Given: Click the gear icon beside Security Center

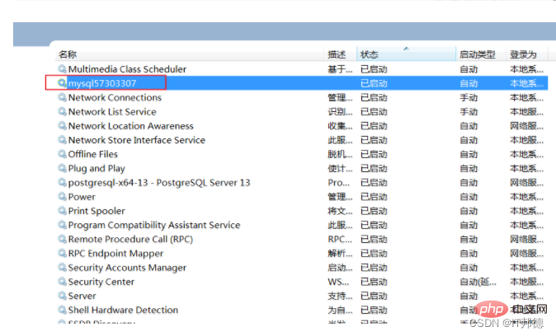Looking at the screenshot, I should click(62, 281).
